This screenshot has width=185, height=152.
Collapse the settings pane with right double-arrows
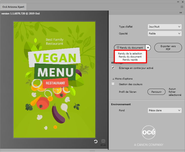point(181,13)
